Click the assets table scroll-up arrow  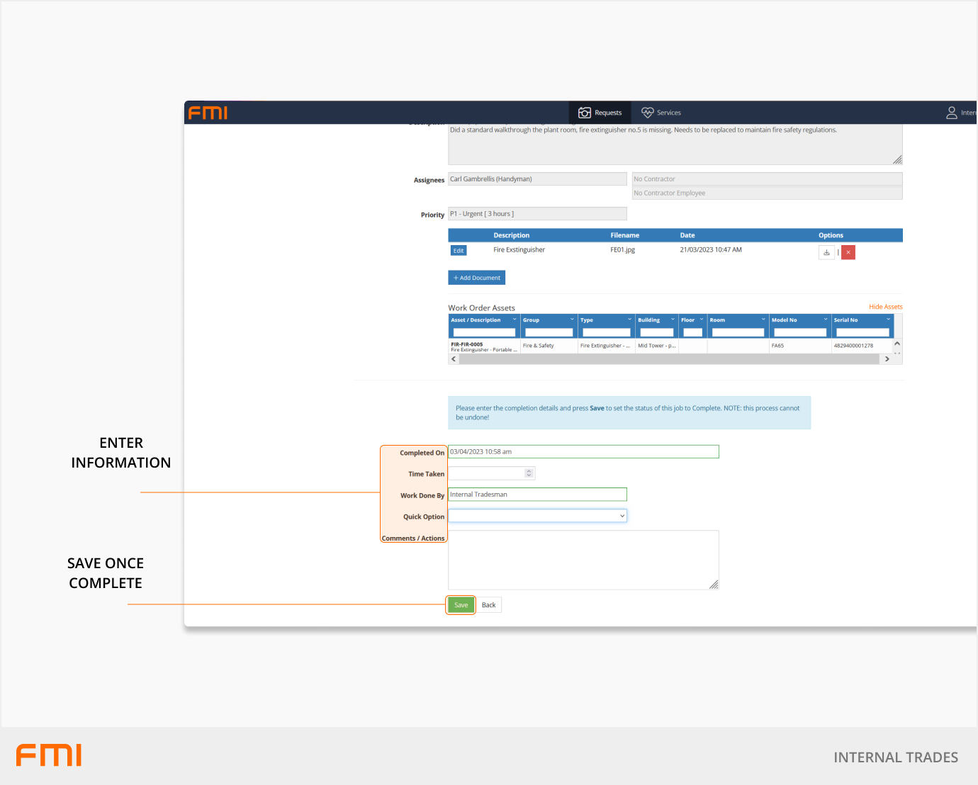tap(896, 344)
